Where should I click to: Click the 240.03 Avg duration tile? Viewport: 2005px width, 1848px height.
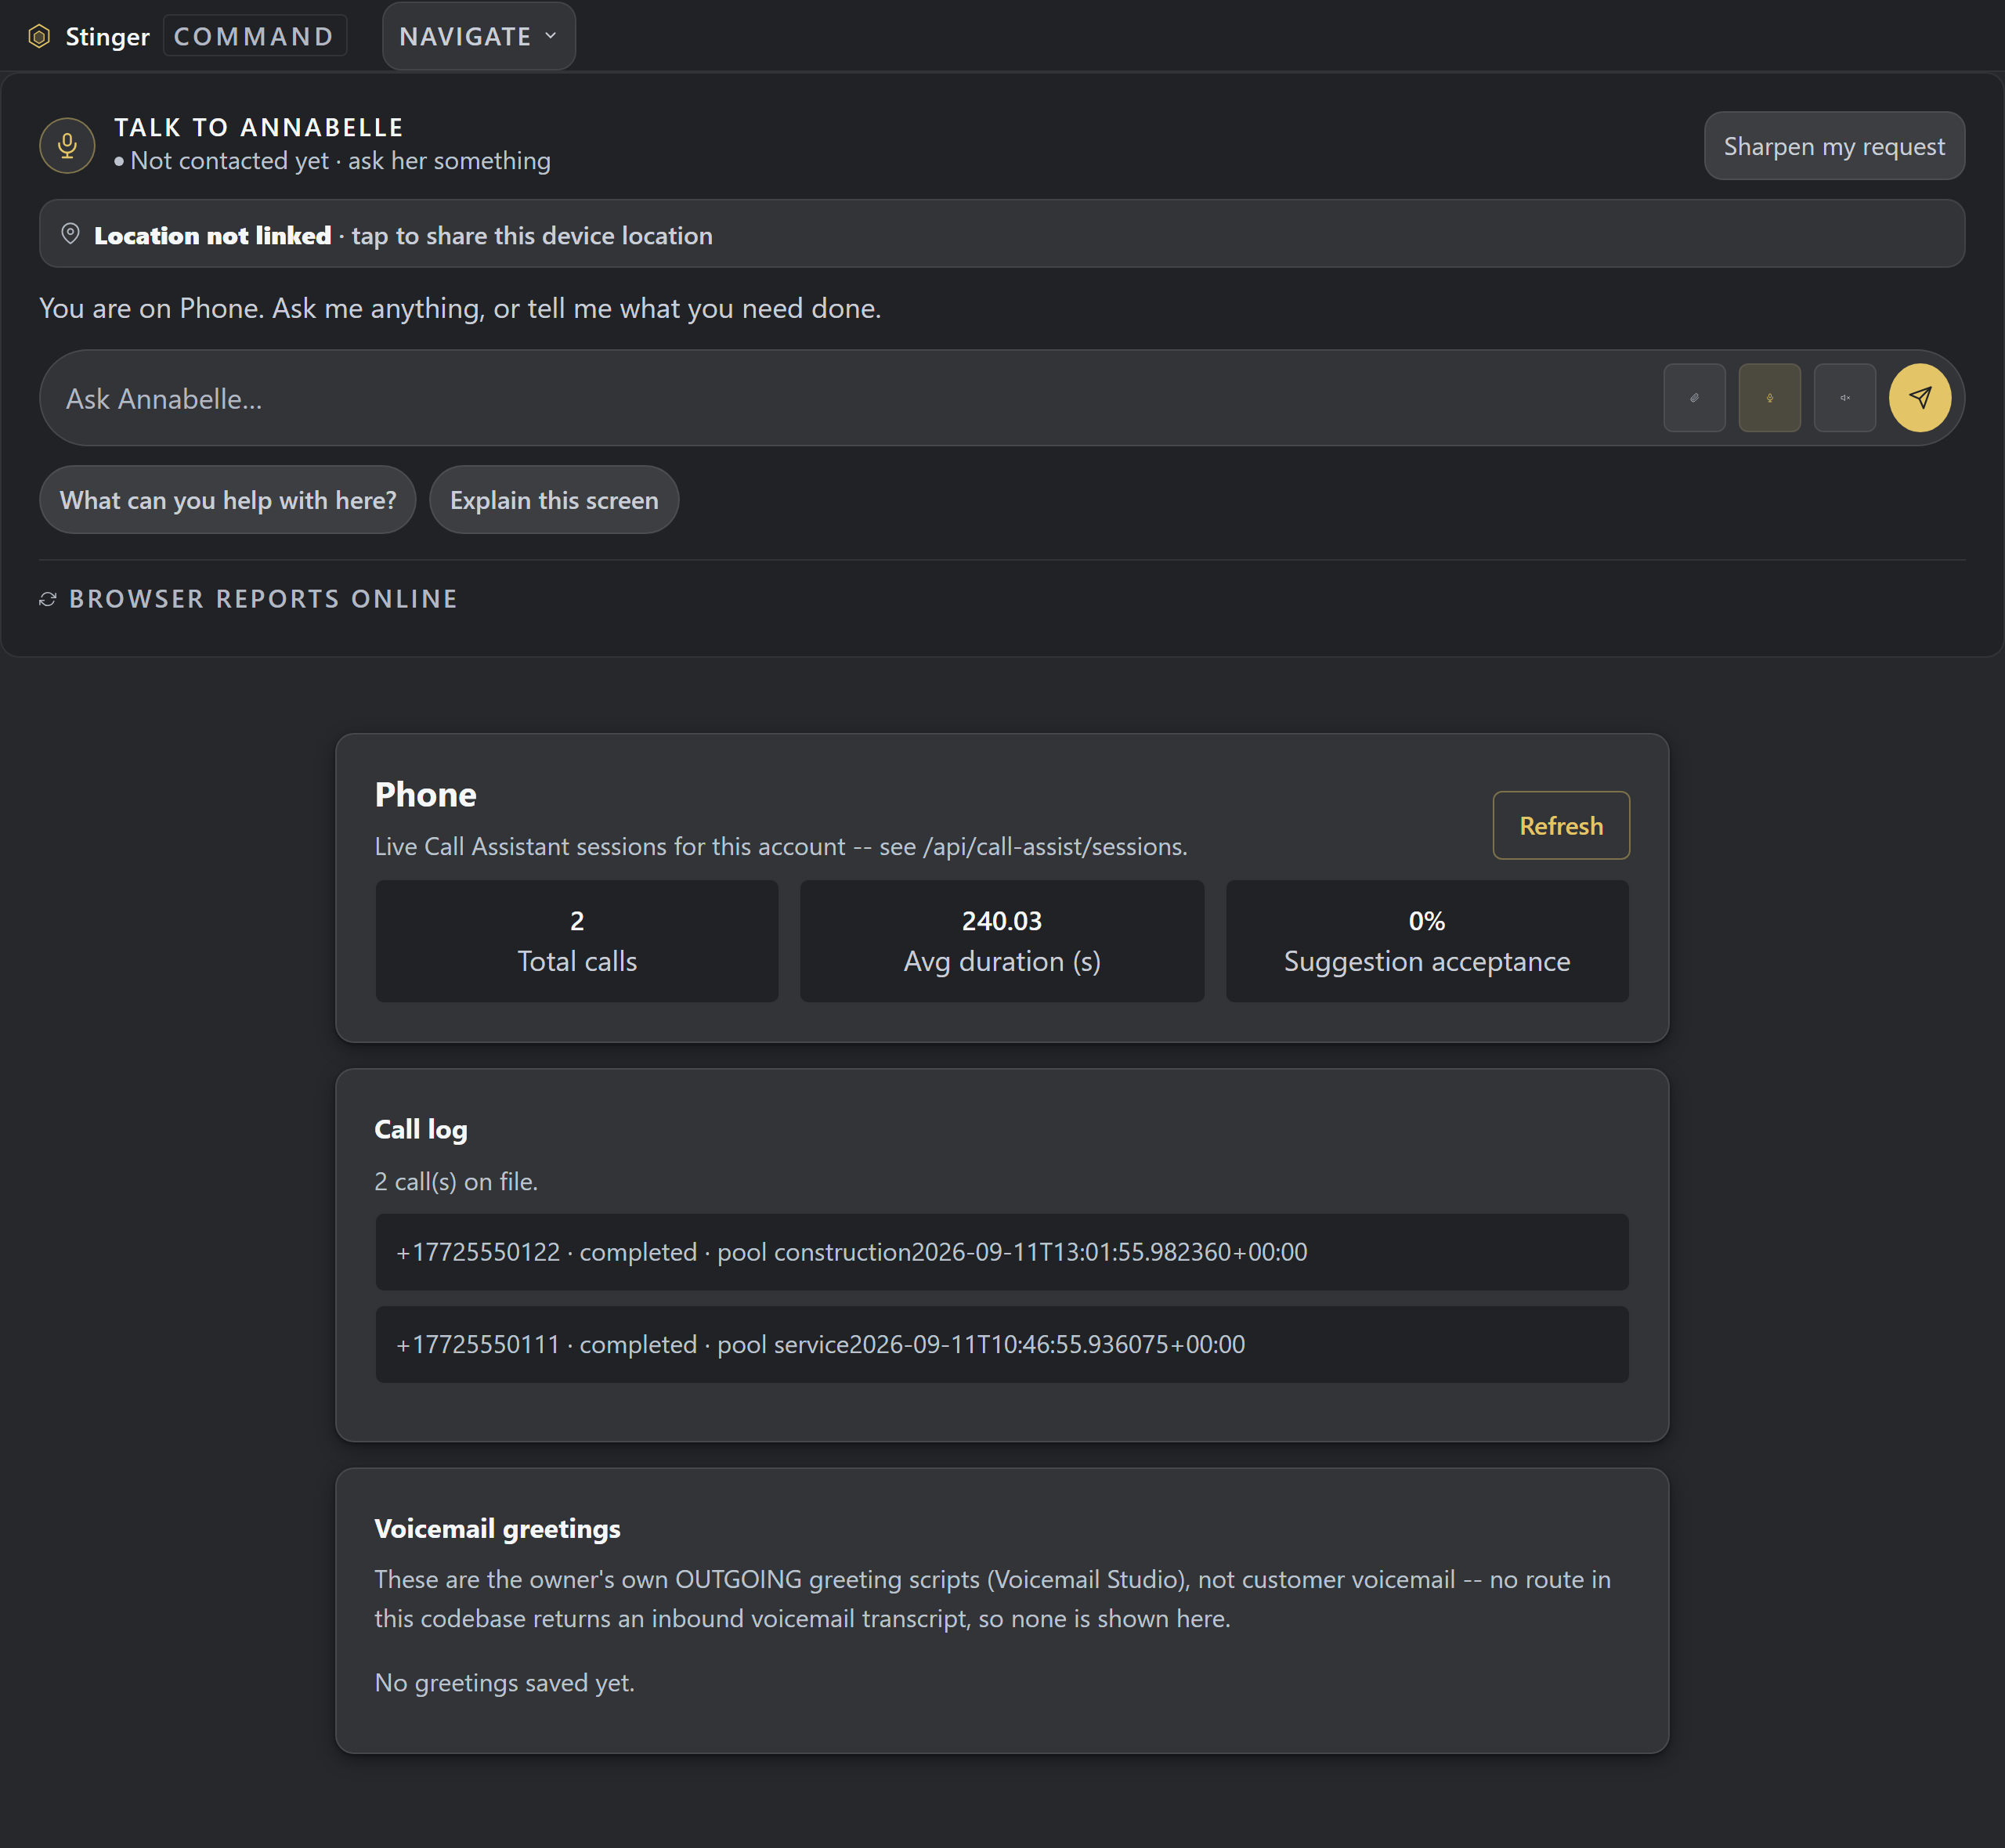click(1002, 941)
